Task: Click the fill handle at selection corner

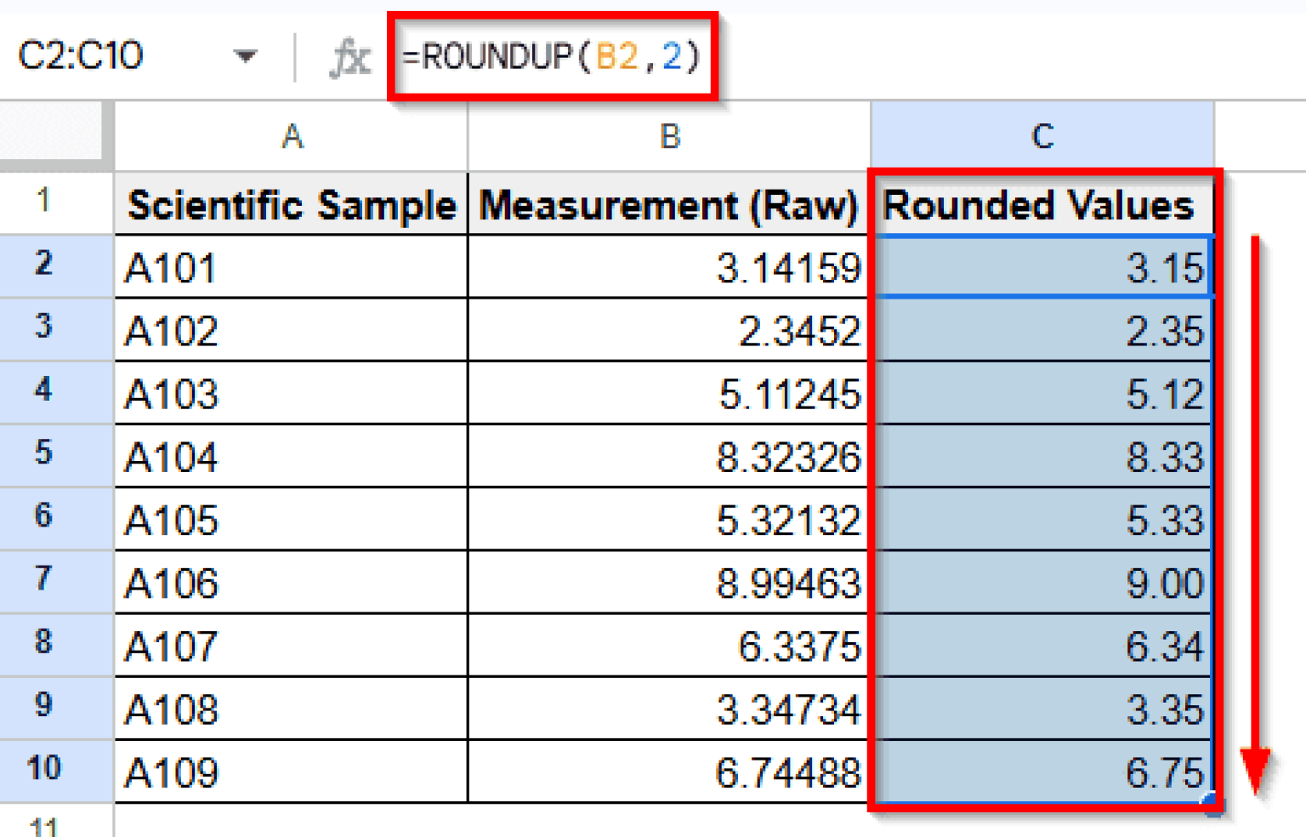Action: click(1213, 802)
